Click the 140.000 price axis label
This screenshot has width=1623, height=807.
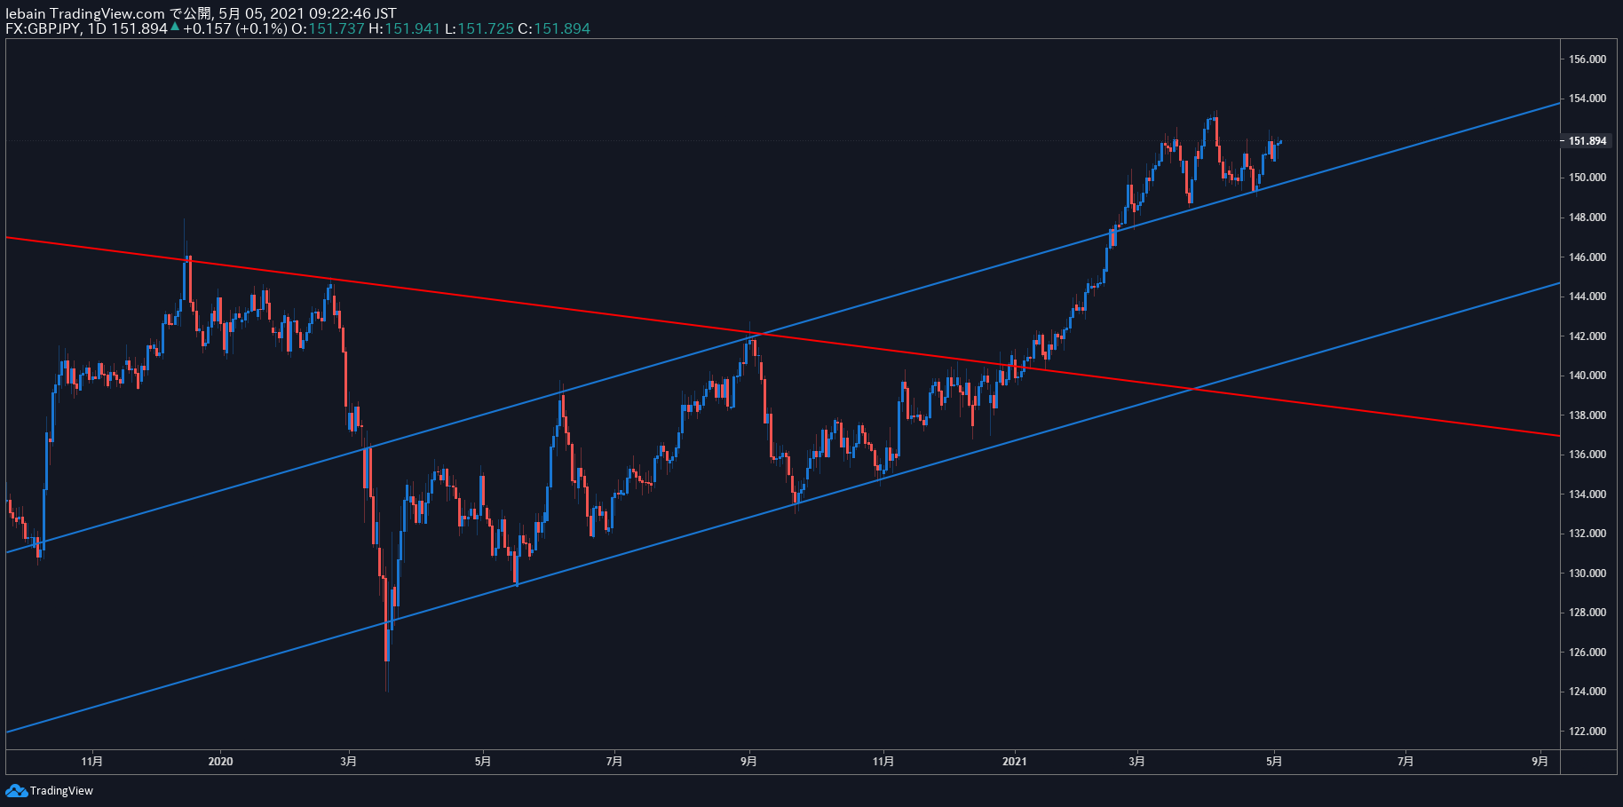click(x=1587, y=376)
